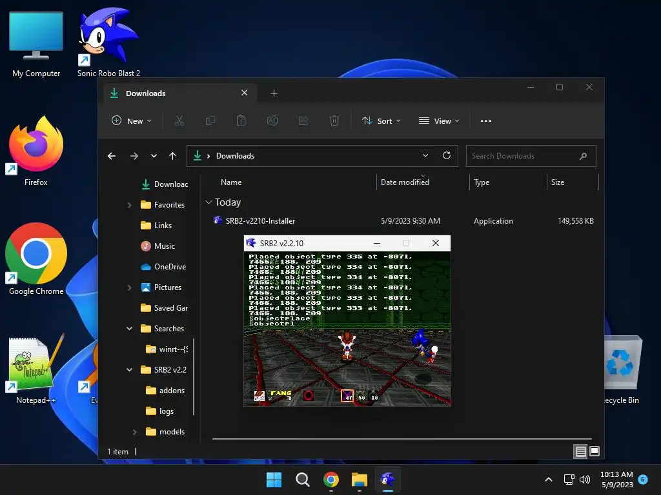Launch Sonic Robo Blast 2 desktop shortcut

[x=108, y=42]
